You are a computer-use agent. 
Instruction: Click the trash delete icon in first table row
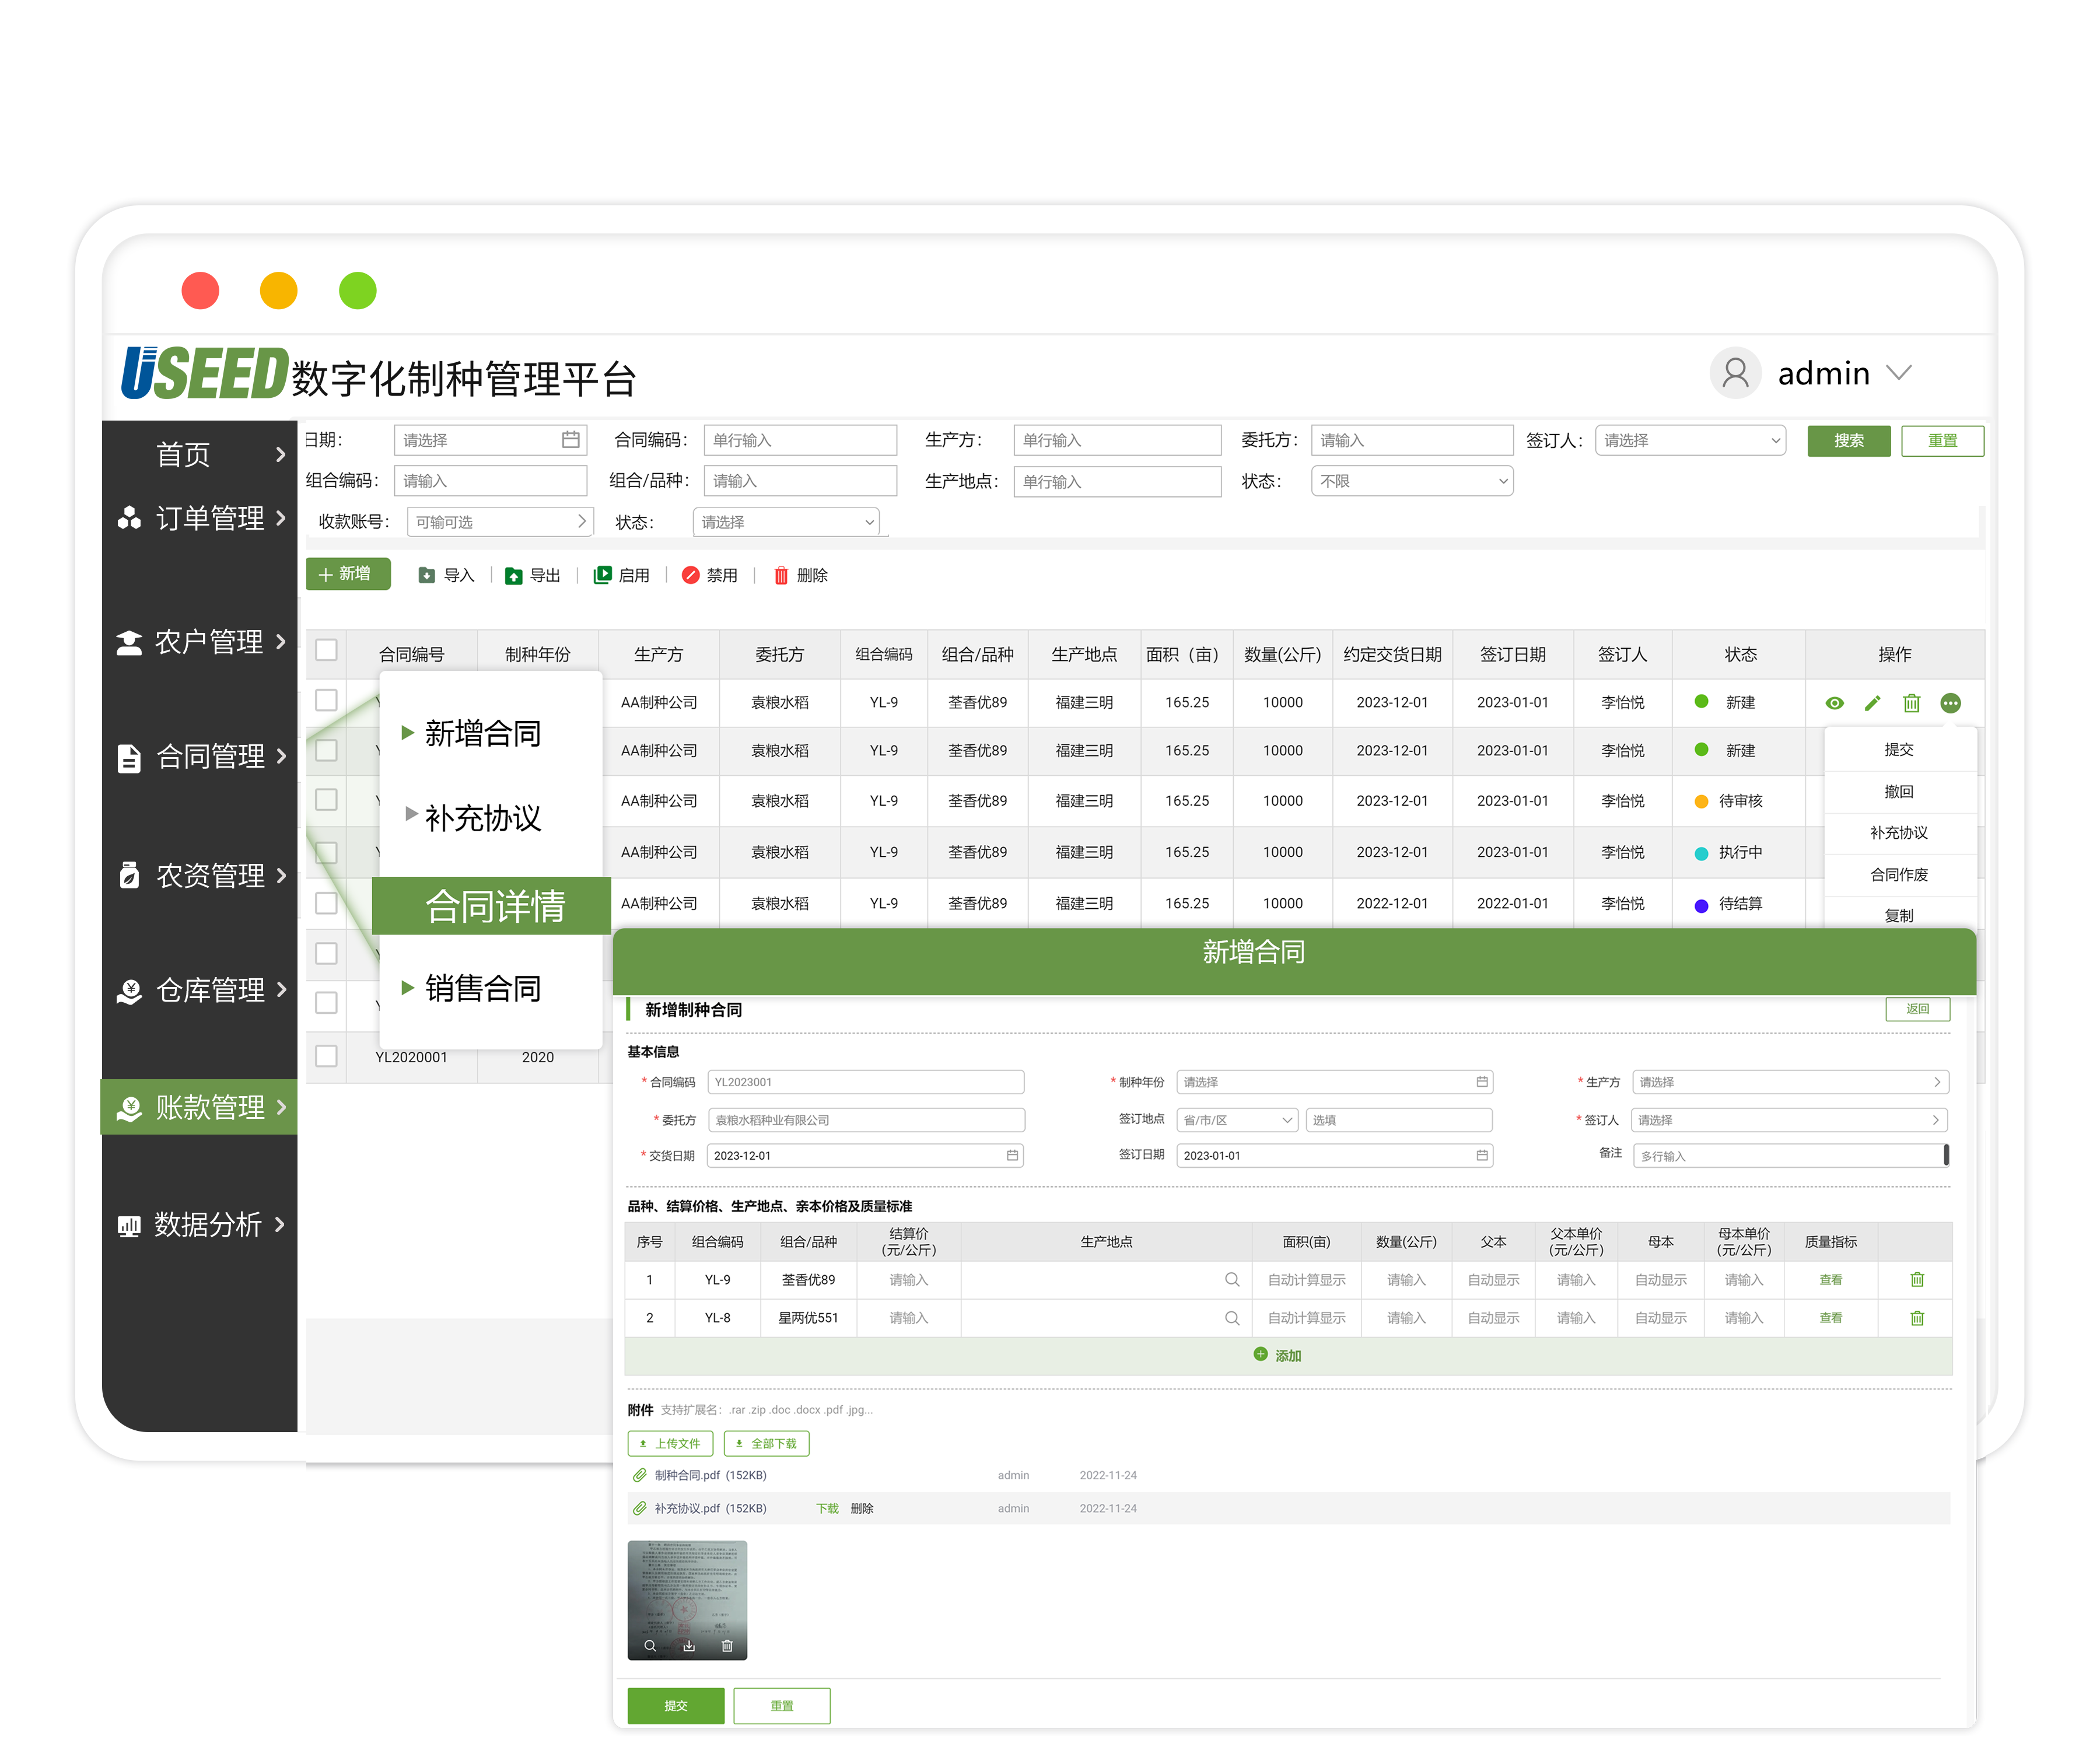click(1911, 703)
